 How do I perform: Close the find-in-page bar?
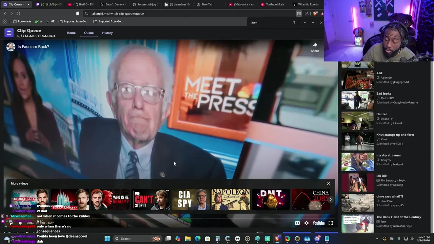(x=321, y=22)
